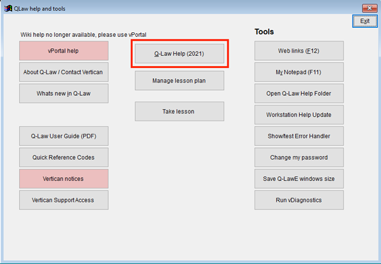Open Web links (F12)
The image size is (381, 264).
299,51
